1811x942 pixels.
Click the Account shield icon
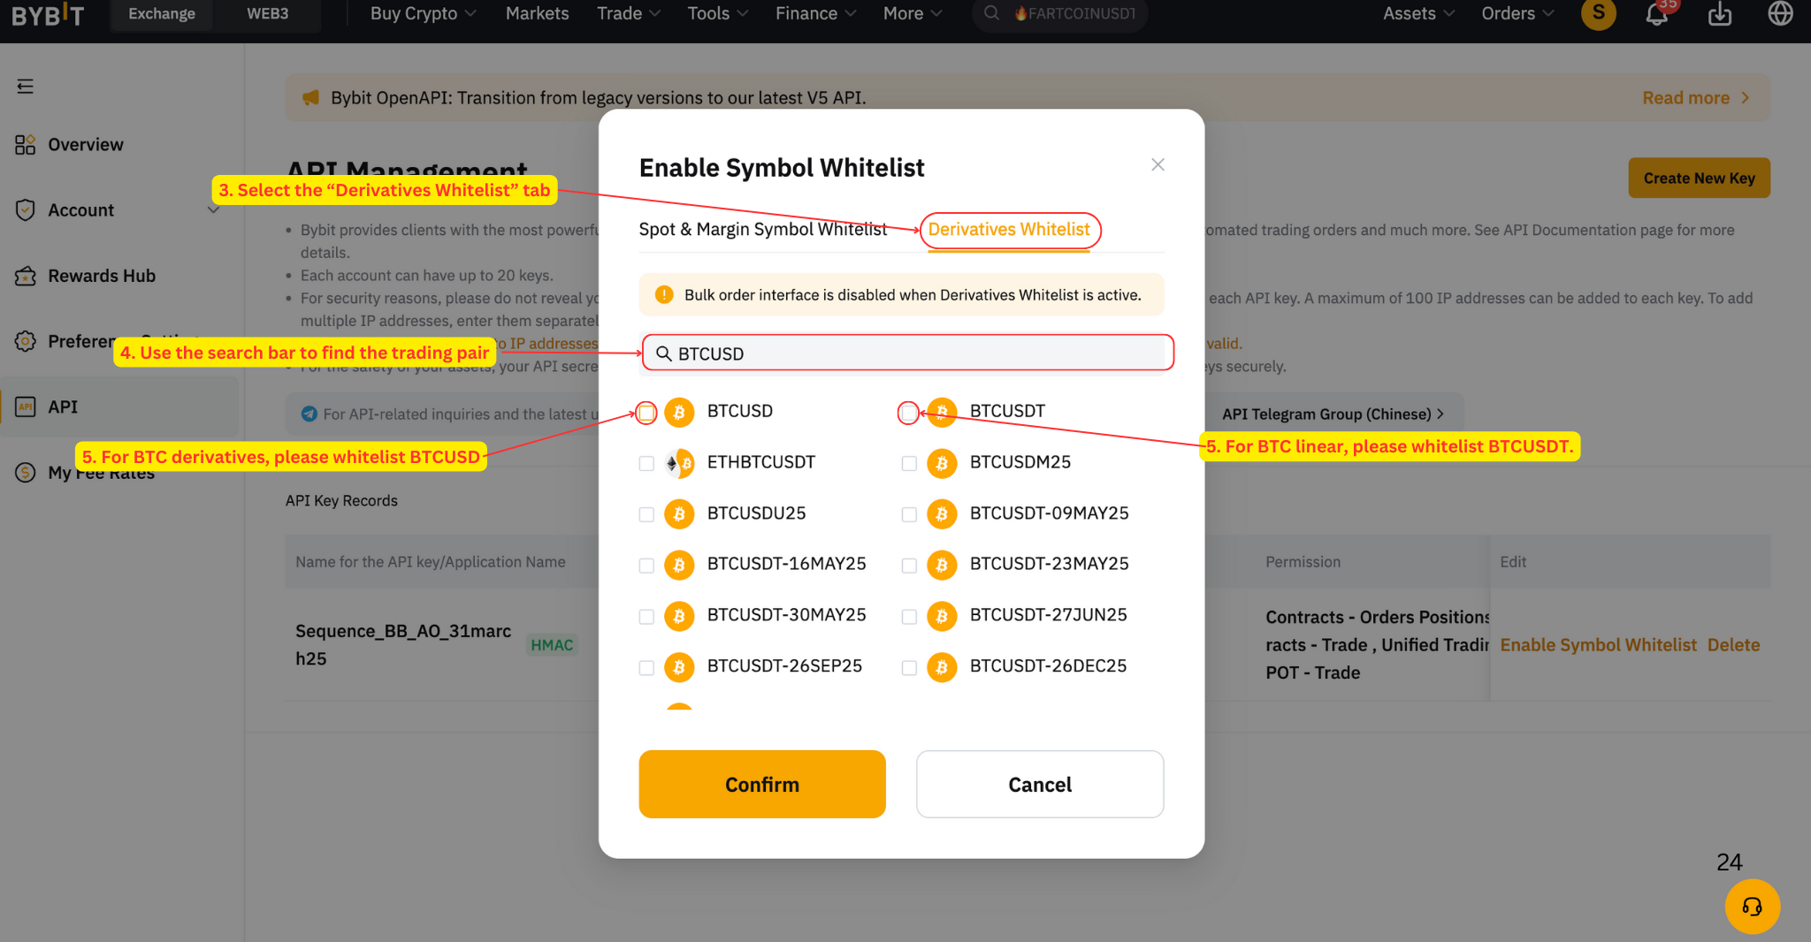25,209
